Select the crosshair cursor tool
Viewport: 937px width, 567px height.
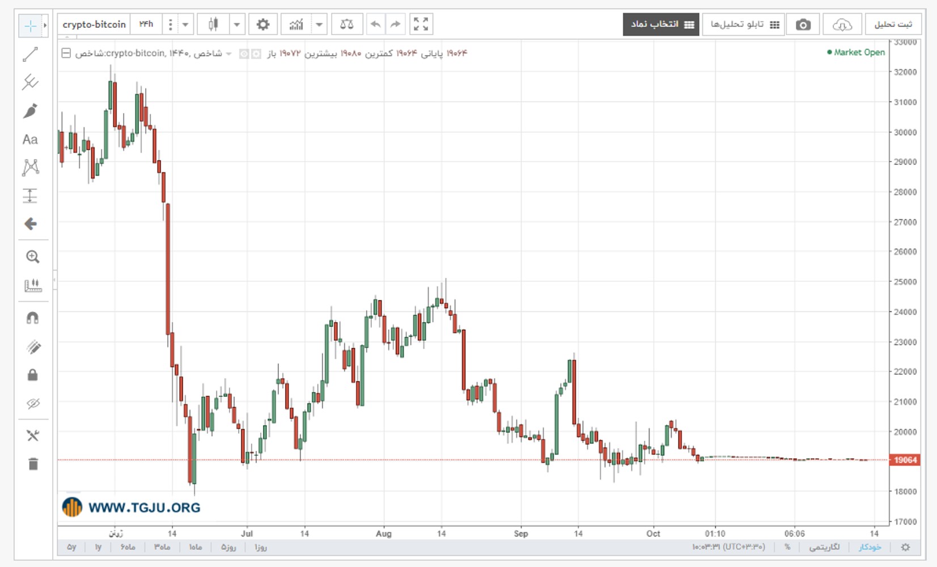click(30, 26)
